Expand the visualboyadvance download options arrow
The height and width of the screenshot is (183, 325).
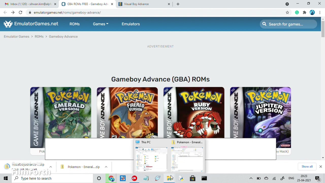coord(51,167)
